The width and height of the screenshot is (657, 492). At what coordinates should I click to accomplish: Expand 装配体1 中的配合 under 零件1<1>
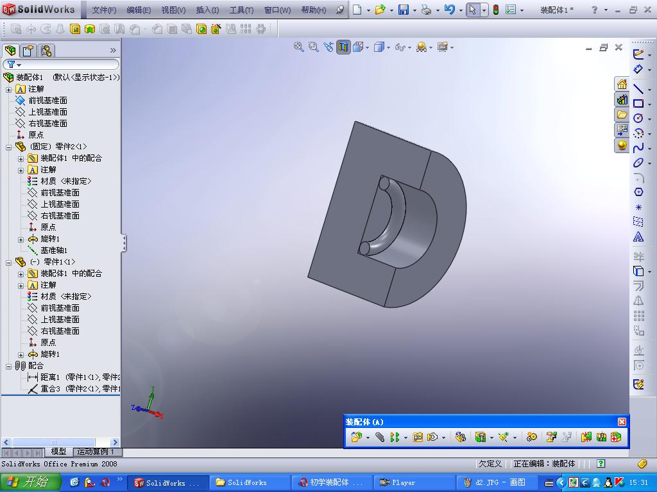point(21,274)
